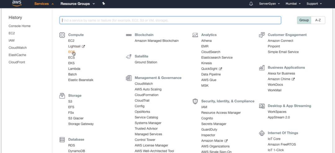The width and height of the screenshot is (335, 153).
Task: Open Simple Email Service
Action: (x=283, y=52)
